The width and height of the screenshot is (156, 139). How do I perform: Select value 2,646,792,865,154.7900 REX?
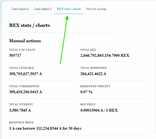pyautogui.click(x=105, y=55)
